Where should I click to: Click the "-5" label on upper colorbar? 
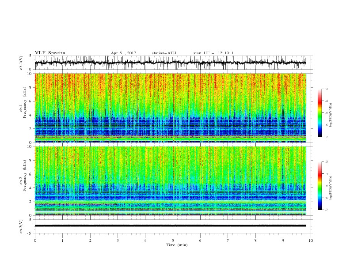326,113
